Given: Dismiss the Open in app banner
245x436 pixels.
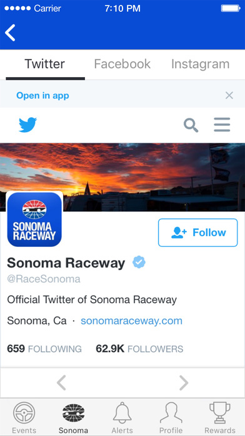Looking at the screenshot, I should pyautogui.click(x=229, y=96).
